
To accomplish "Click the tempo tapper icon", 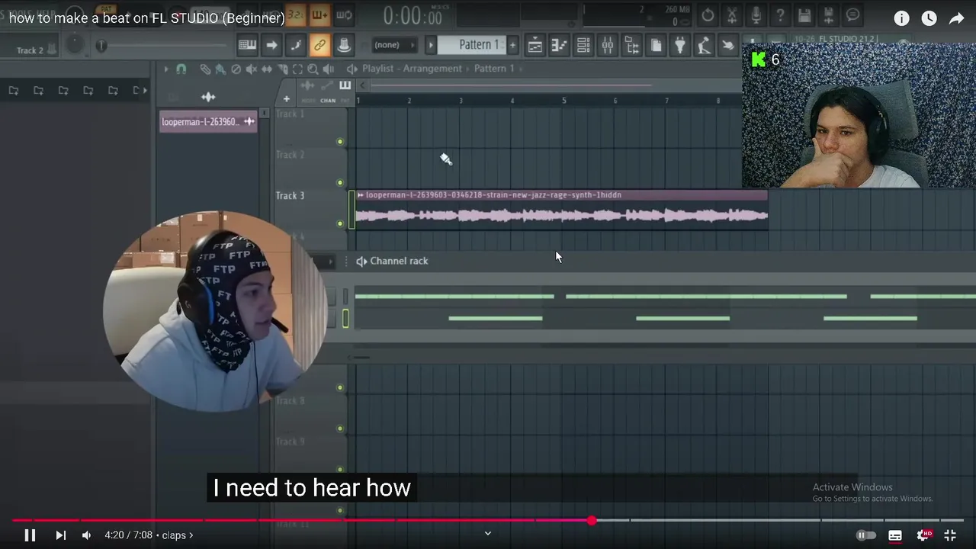I will 704,45.
